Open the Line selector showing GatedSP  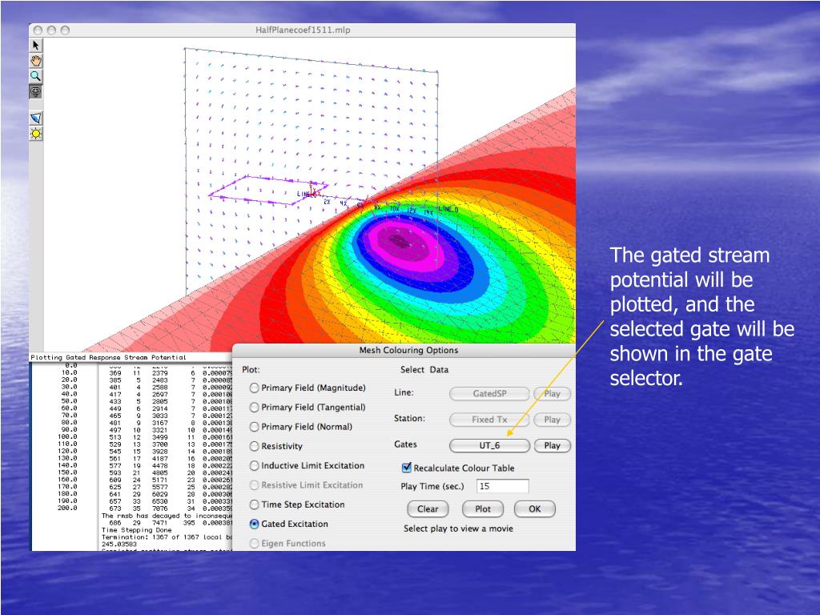pos(489,393)
